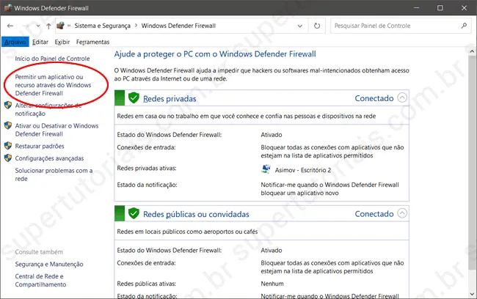The height and width of the screenshot is (299, 477).
Task: Click the 'Redes privadas' heading
Action: pyautogui.click(x=170, y=99)
